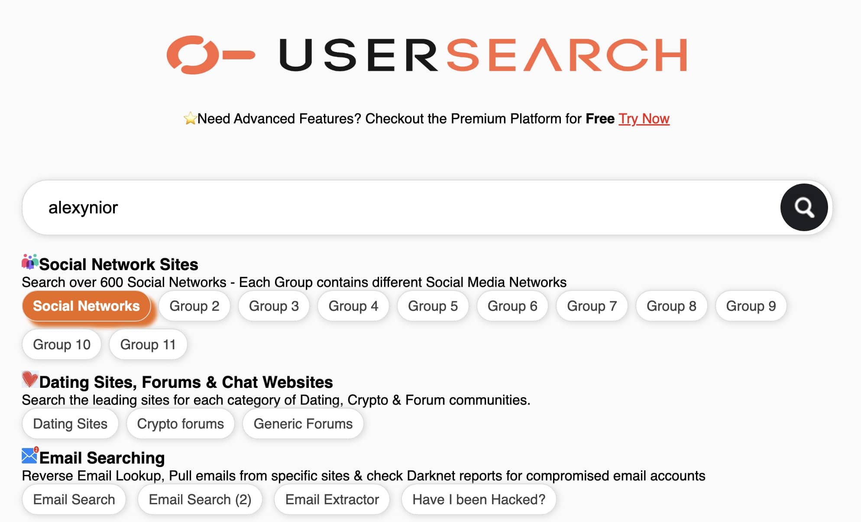Open the Try Now premium link
The height and width of the screenshot is (522, 861).
click(644, 119)
